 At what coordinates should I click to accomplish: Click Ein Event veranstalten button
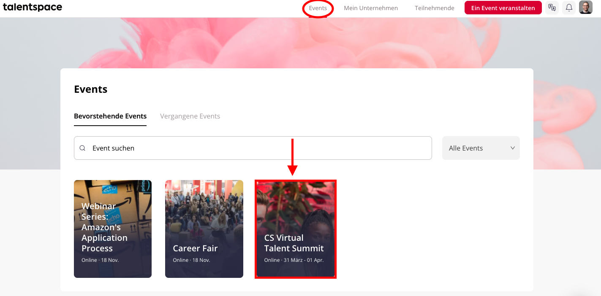pos(503,8)
